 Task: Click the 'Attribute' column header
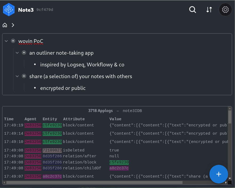74,119
